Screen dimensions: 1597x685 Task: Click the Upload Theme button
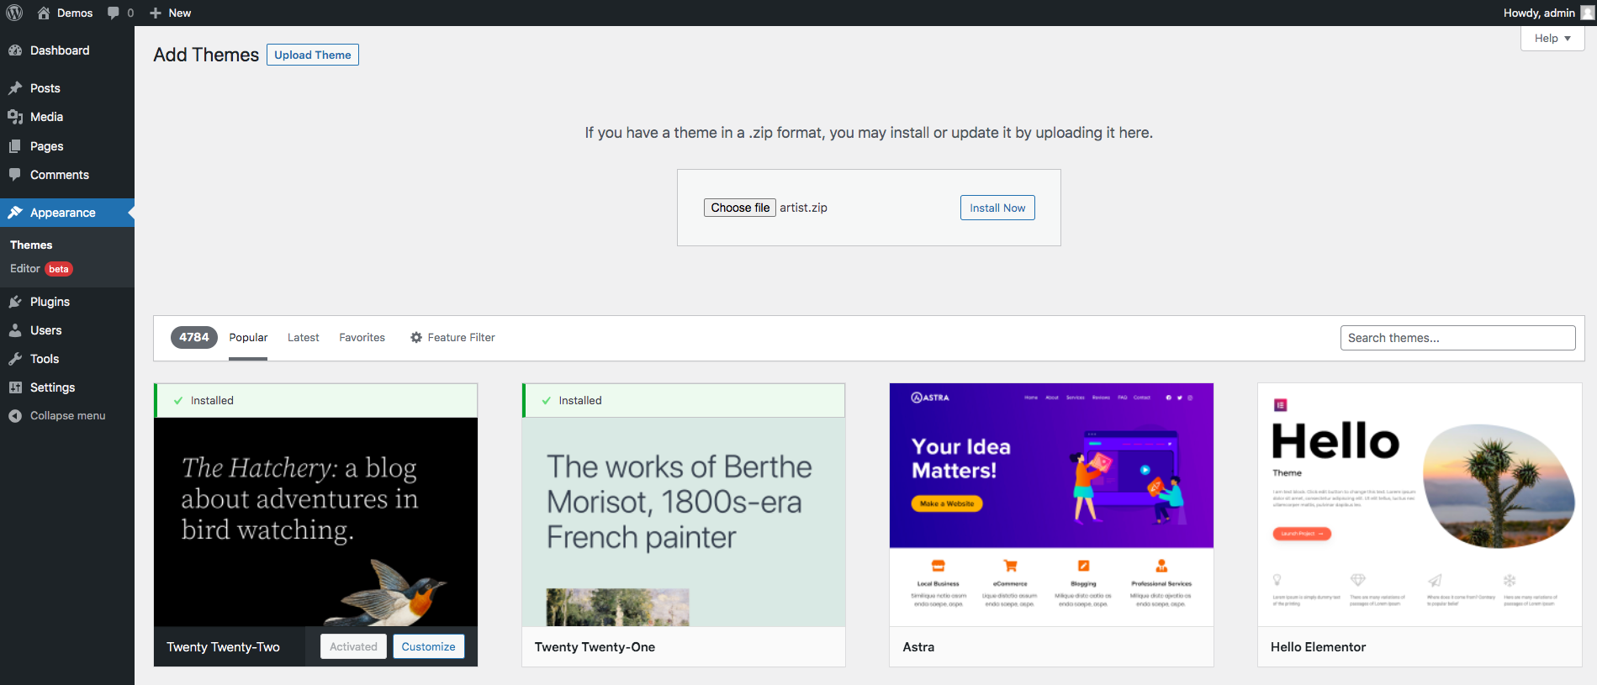coord(313,55)
